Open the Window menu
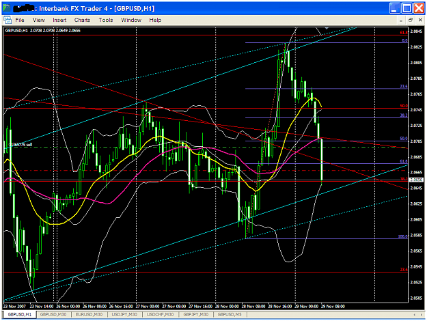This screenshot has height=321, width=427. tap(131, 20)
